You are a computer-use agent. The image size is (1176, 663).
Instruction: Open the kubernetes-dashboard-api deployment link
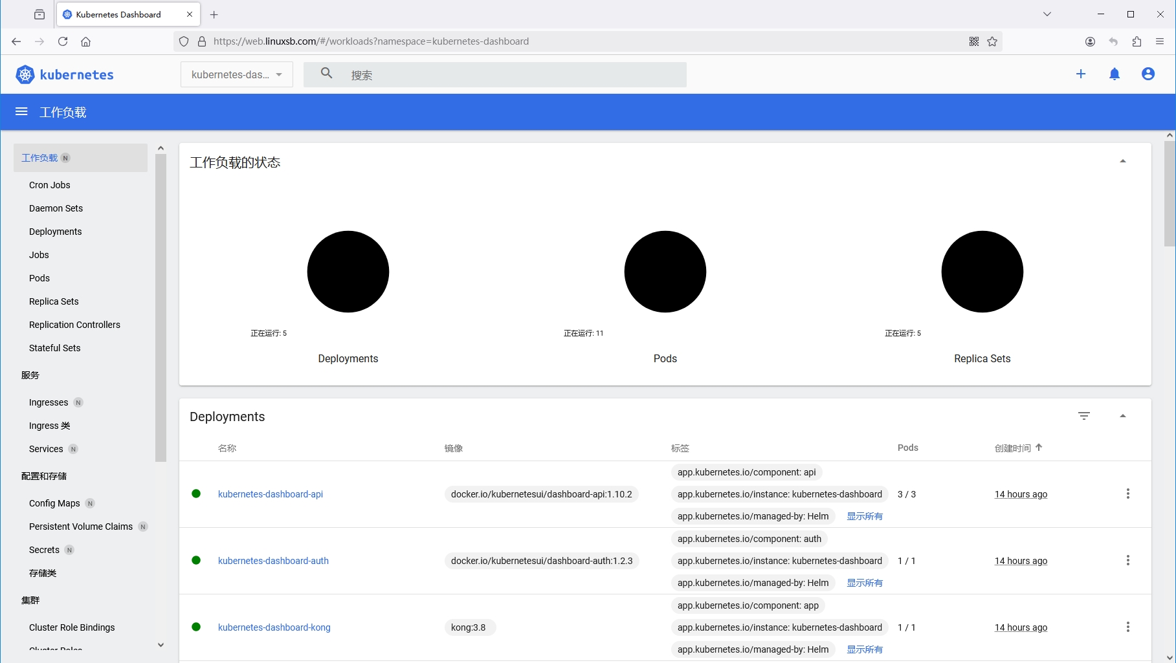click(x=271, y=494)
